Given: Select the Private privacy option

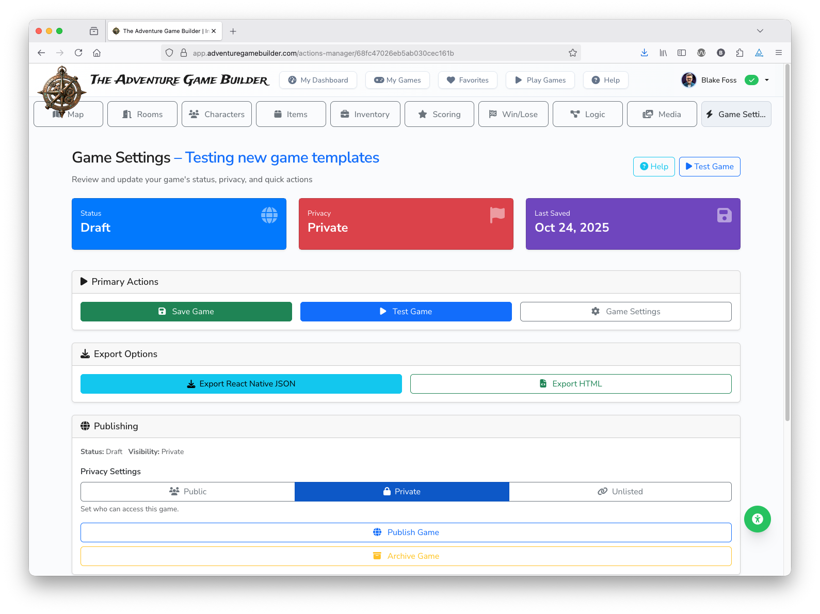Looking at the screenshot, I should tap(401, 492).
